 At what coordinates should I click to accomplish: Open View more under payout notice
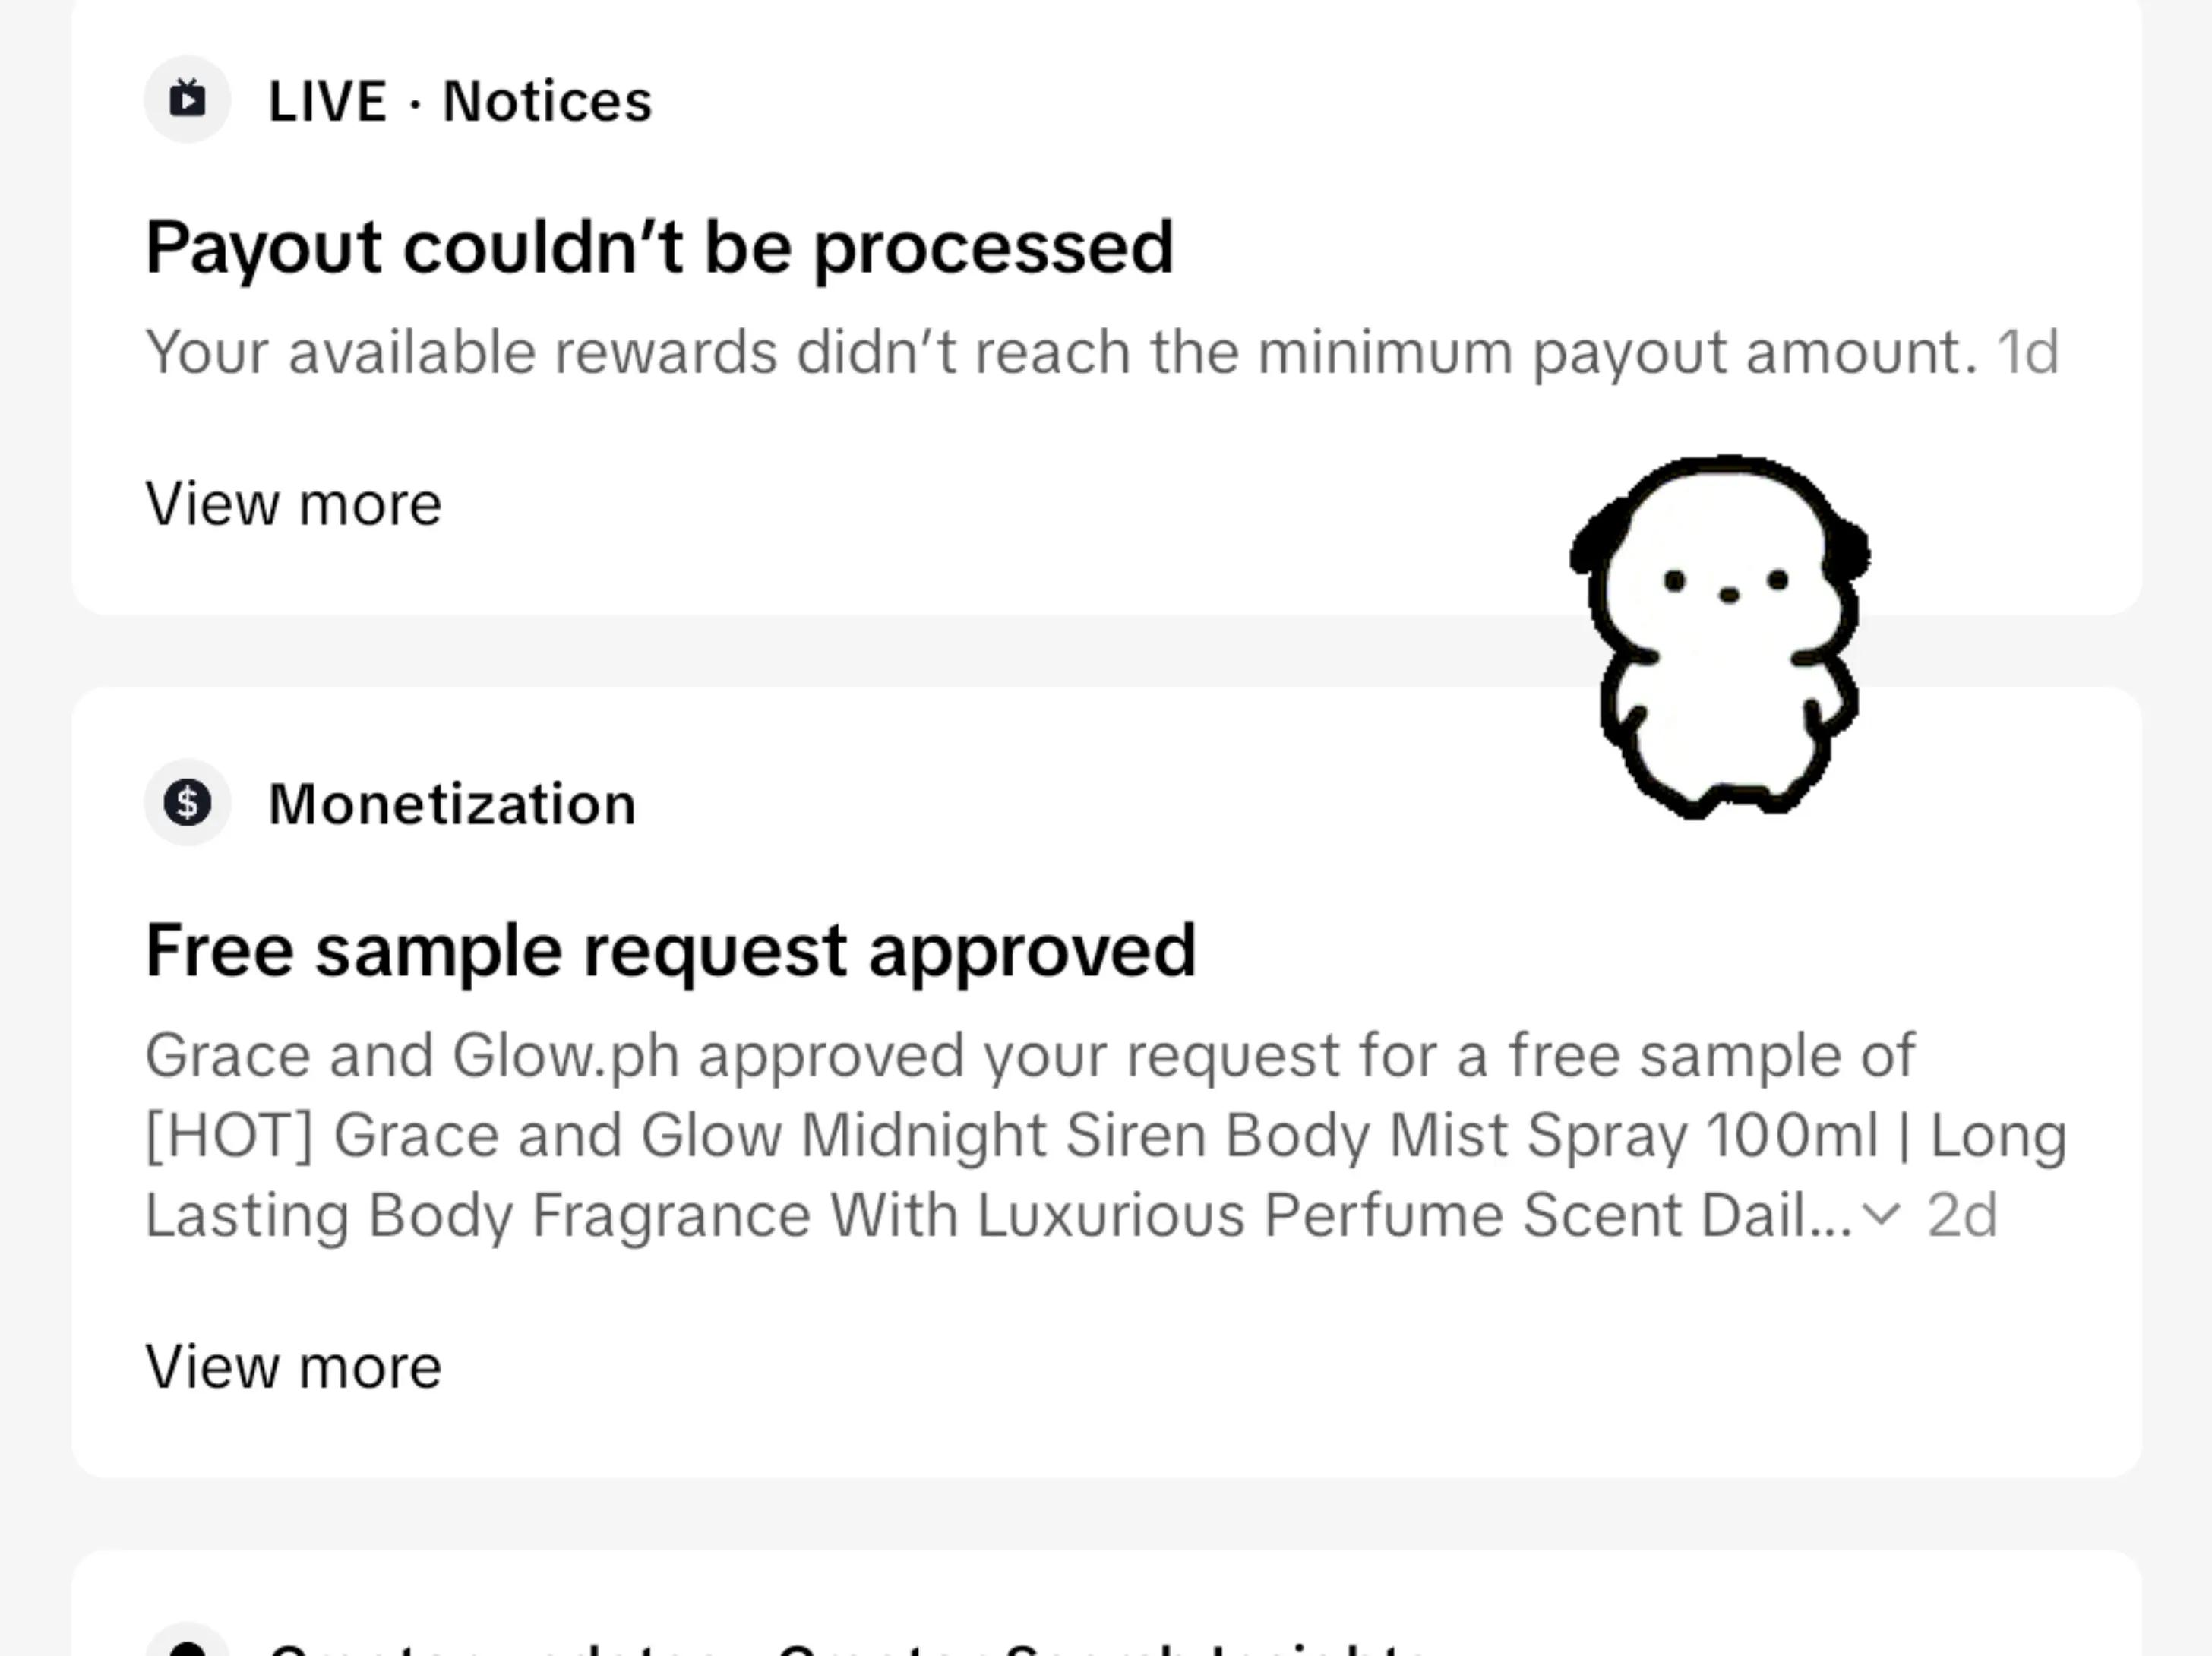click(293, 503)
